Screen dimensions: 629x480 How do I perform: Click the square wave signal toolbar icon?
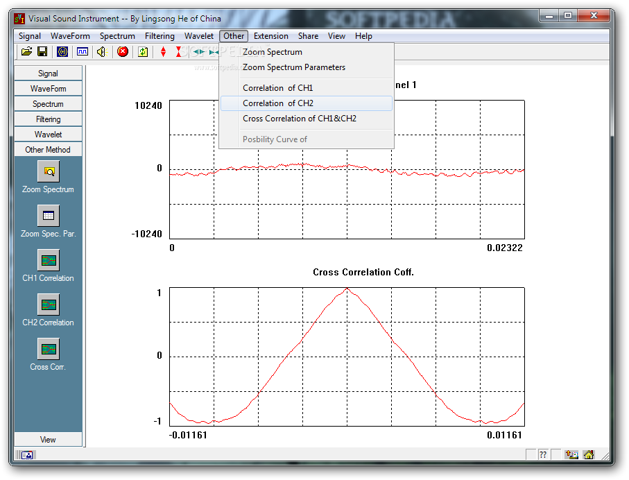tap(83, 51)
